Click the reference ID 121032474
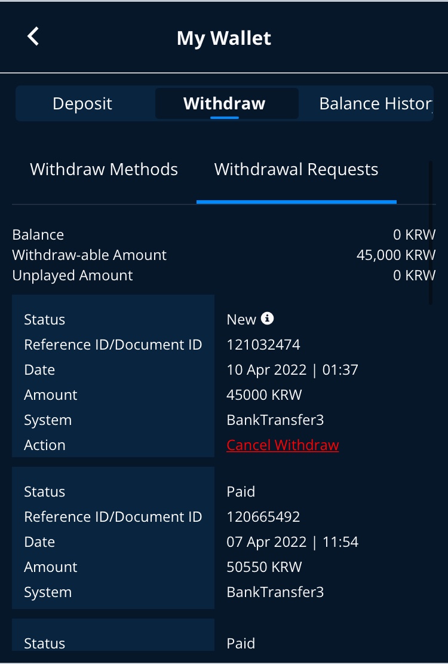The image size is (448, 664). pos(263,345)
